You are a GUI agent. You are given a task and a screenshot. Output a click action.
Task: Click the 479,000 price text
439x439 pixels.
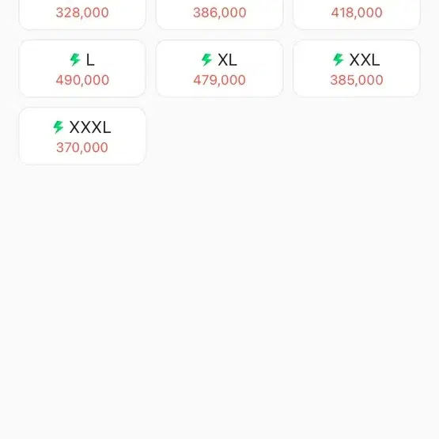click(220, 80)
